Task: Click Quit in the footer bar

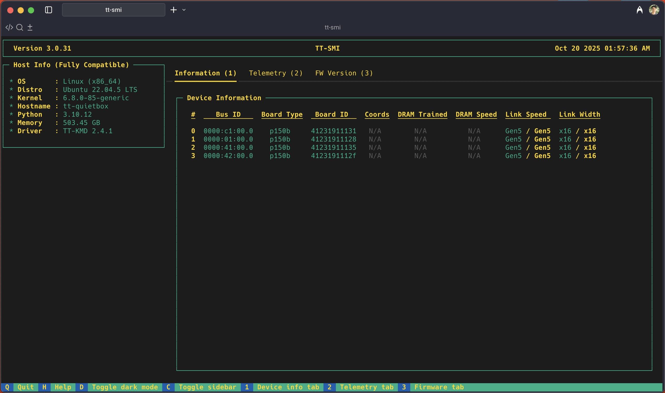Action: 25,387
